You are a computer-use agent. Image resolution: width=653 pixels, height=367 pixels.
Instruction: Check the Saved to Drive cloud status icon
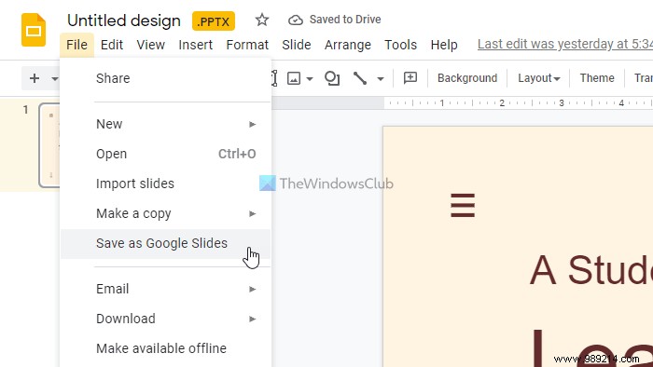296,20
